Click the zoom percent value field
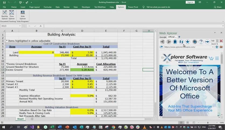The height and width of the screenshot is (130, 225). pyautogui.click(x=213, y=41)
